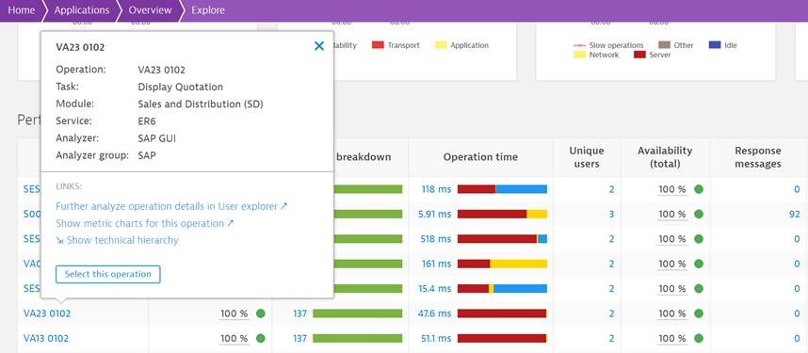Click the 137 value in VA13 0102 row
The height and width of the screenshot is (353, 808).
(299, 338)
